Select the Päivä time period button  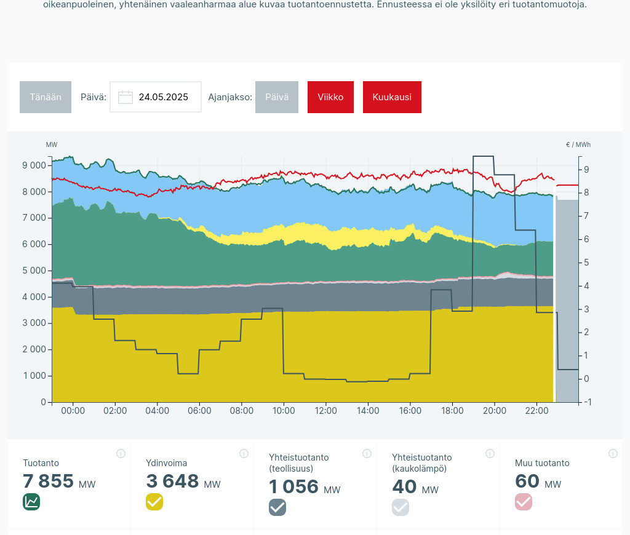pyautogui.click(x=277, y=97)
